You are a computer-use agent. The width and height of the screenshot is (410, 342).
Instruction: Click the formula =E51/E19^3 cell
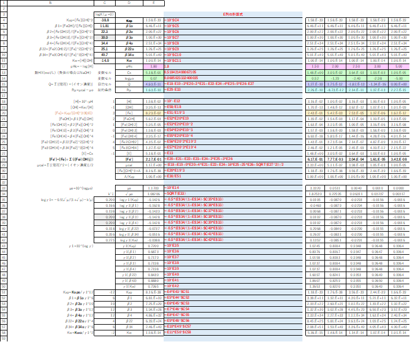(233, 113)
